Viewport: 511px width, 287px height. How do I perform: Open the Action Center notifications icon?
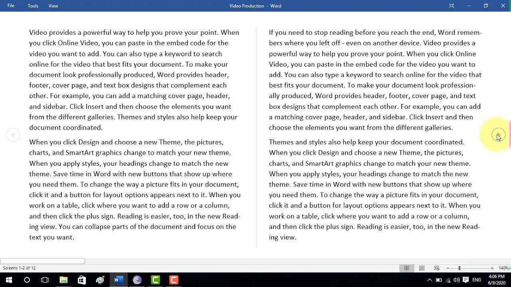465,280
